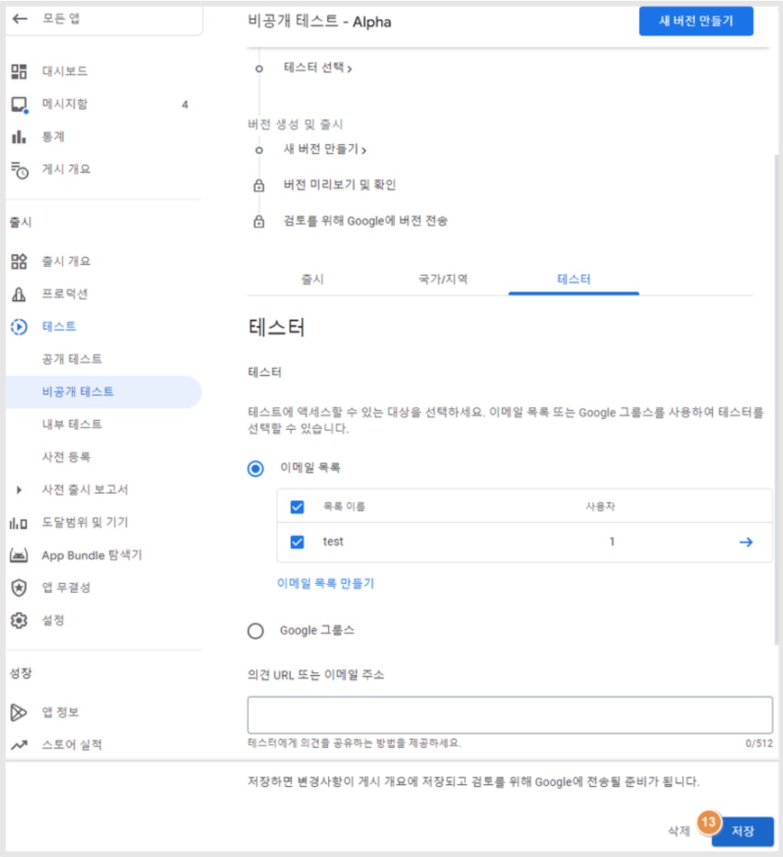Select the 테스트 testing play icon
The width and height of the screenshot is (783, 857).
click(x=19, y=326)
